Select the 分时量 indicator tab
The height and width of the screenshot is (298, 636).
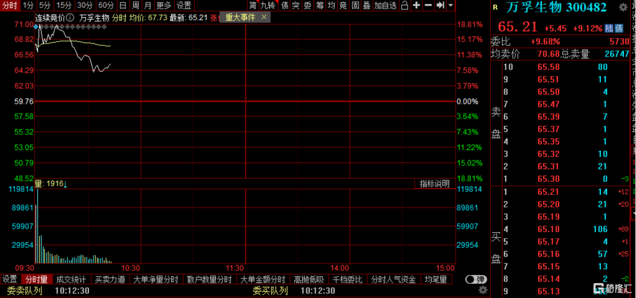37,280
